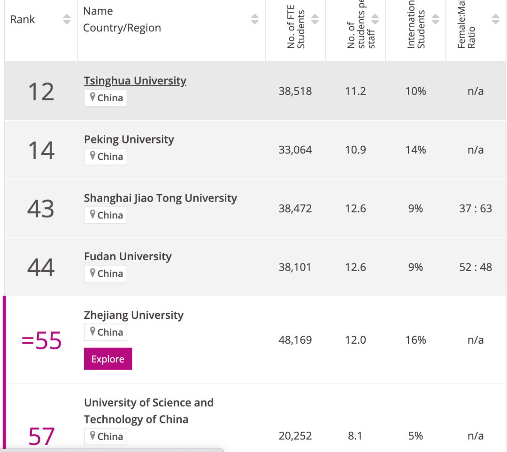Image resolution: width=507 pixels, height=452 pixels.
Task: Sort by No. of FTE Students arrows
Action: [x=315, y=19]
